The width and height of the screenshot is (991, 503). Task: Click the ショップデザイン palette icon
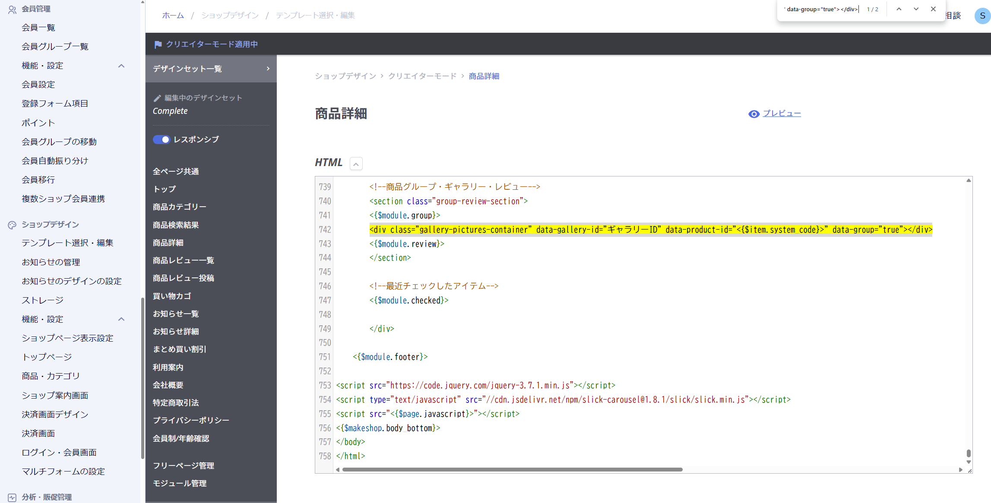click(x=12, y=225)
